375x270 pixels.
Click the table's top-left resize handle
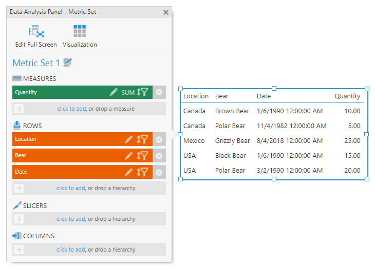click(x=180, y=89)
